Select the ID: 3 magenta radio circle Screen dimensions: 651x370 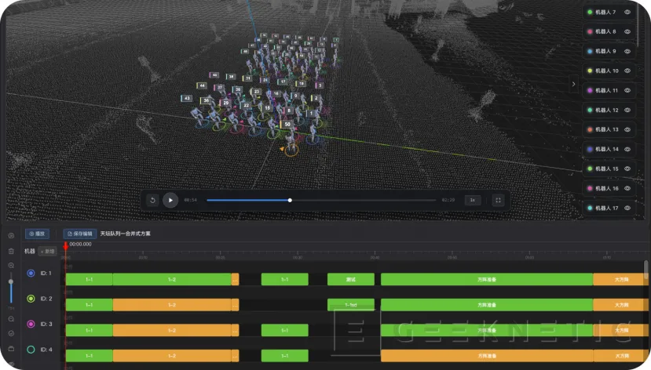point(31,324)
